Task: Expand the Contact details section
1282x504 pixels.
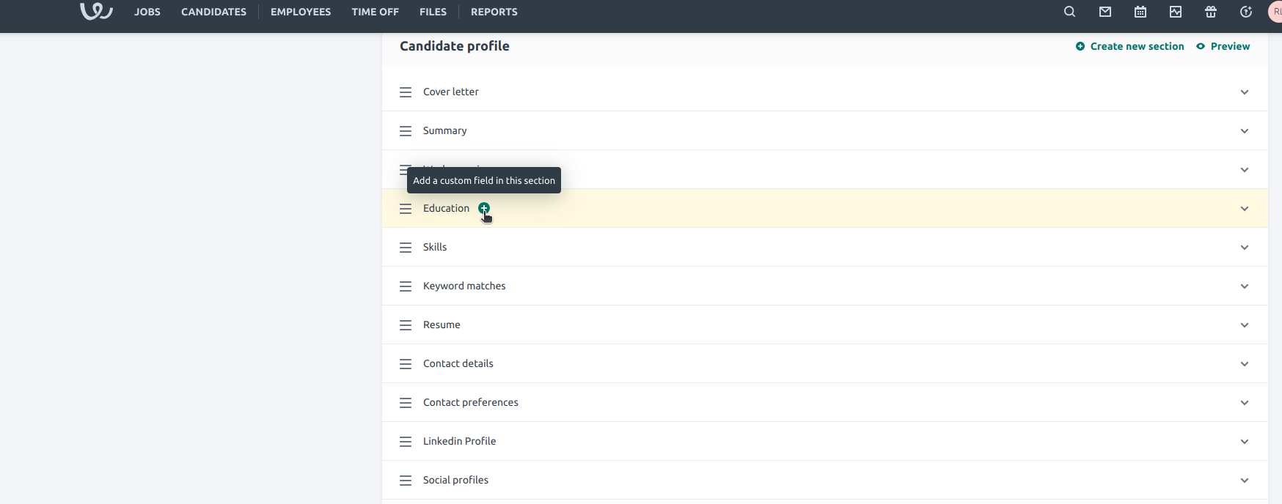Action: [1244, 363]
